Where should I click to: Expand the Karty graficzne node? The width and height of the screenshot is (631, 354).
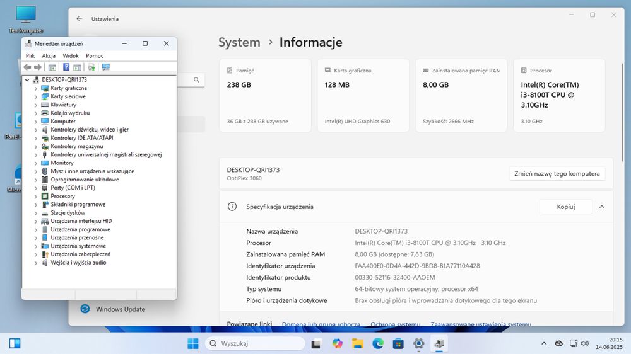tap(36, 88)
